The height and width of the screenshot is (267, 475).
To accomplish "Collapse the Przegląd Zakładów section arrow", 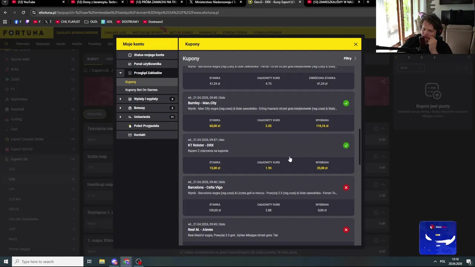I will [120, 73].
